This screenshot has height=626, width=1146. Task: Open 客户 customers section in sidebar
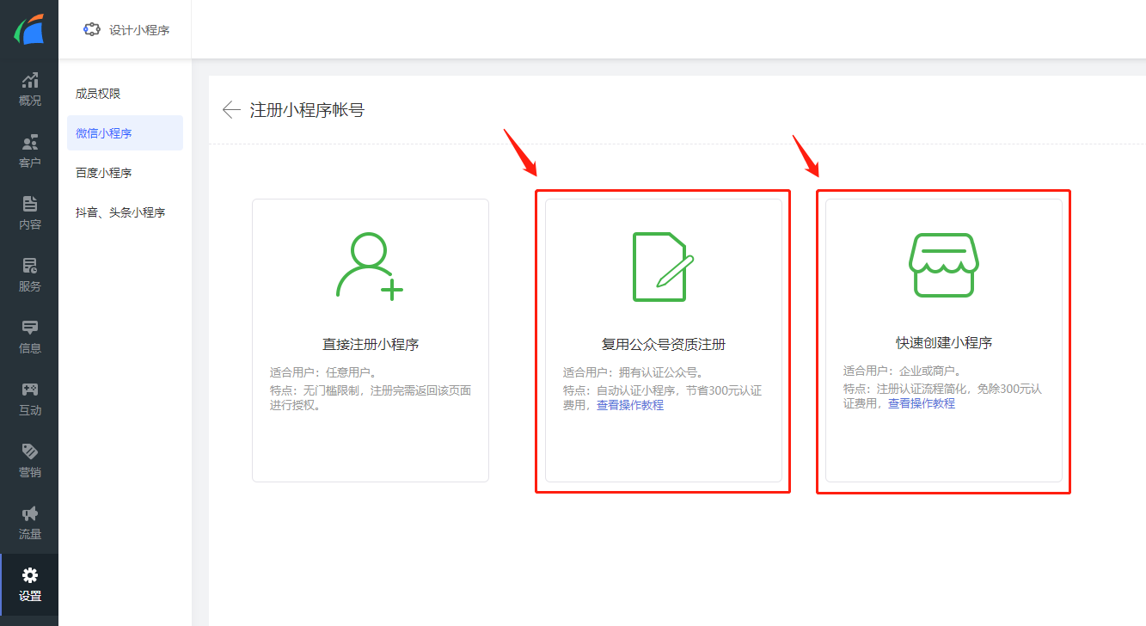[29, 151]
